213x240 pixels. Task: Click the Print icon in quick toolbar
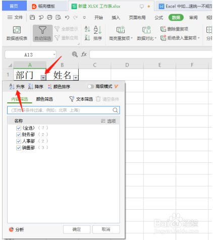tap(49, 17)
